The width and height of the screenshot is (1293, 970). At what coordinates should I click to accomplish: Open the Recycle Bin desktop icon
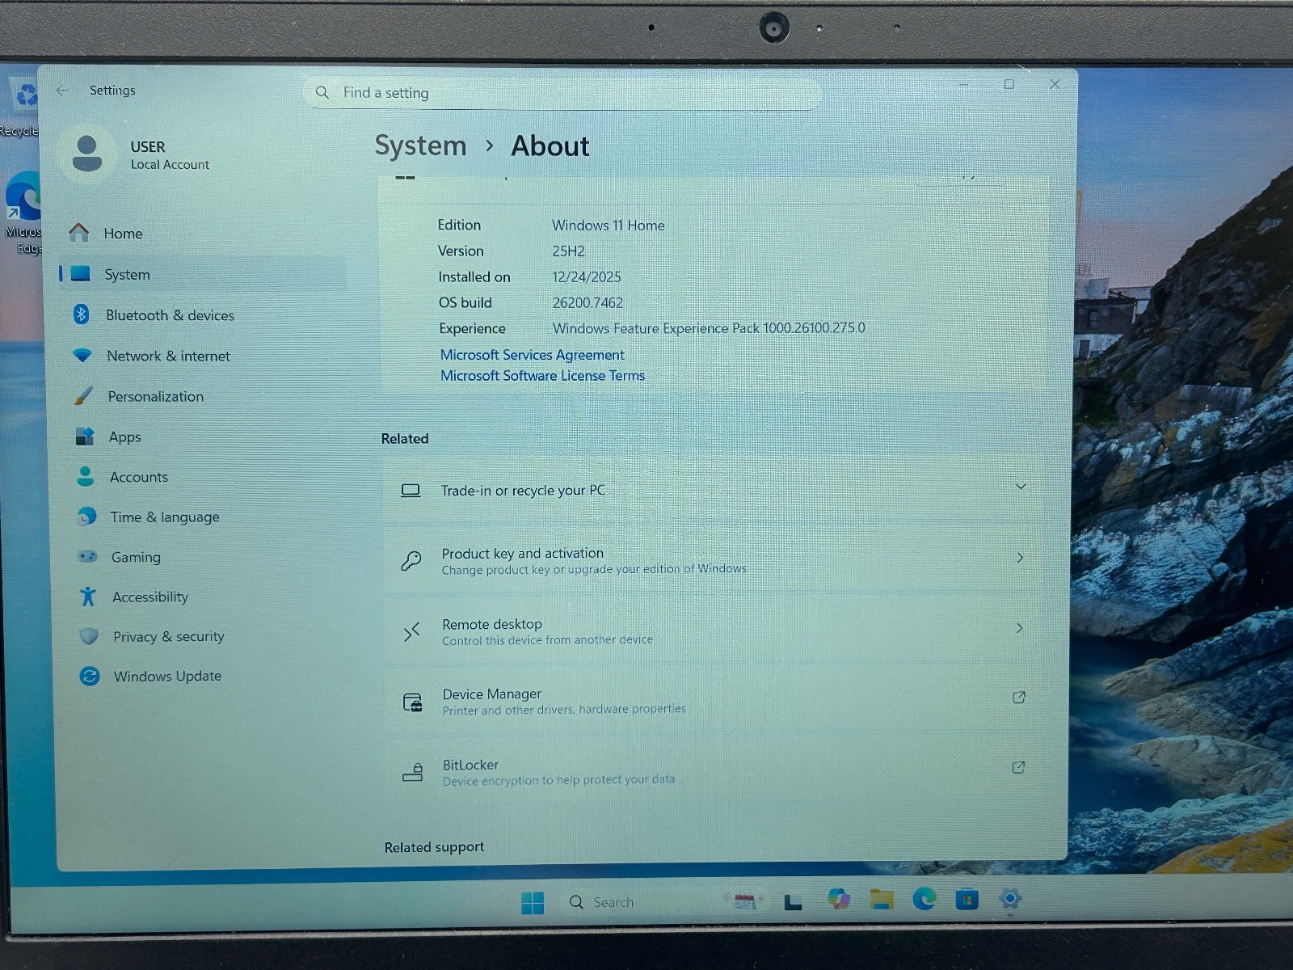pos(23,106)
